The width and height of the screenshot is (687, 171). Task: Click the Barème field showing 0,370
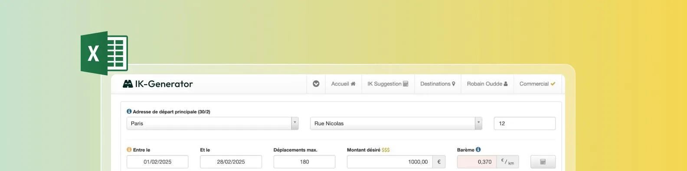tap(477, 162)
